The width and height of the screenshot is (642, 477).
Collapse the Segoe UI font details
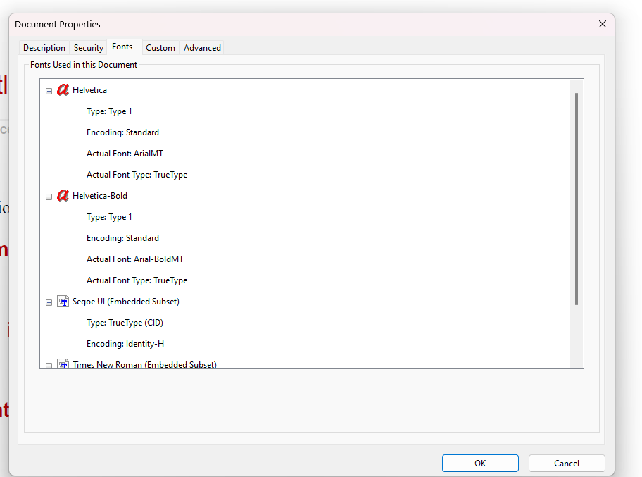point(49,302)
